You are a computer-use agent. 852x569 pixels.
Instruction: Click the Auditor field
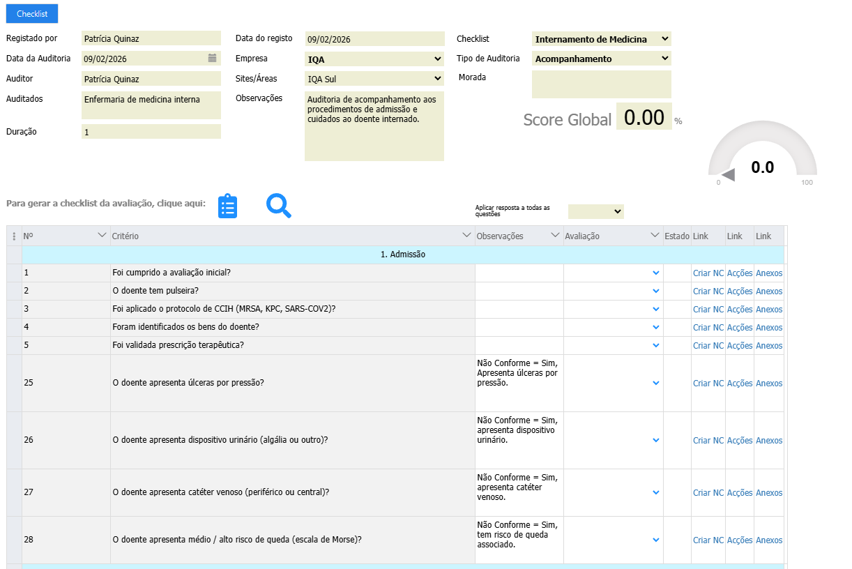151,79
